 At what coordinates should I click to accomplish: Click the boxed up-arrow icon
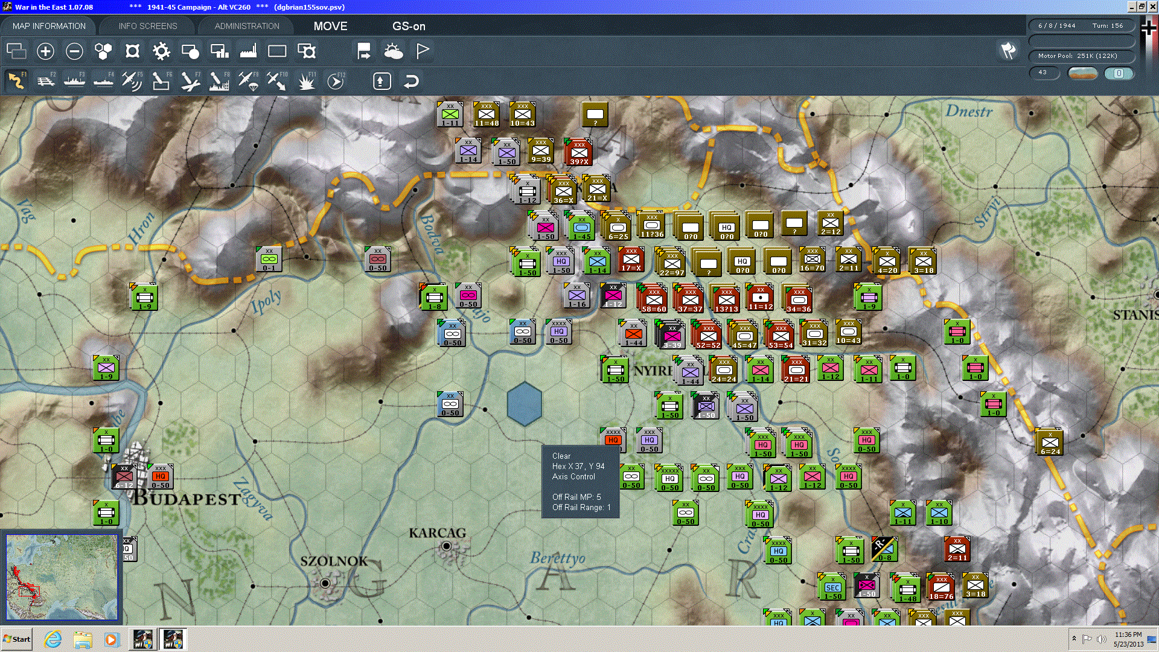click(382, 81)
